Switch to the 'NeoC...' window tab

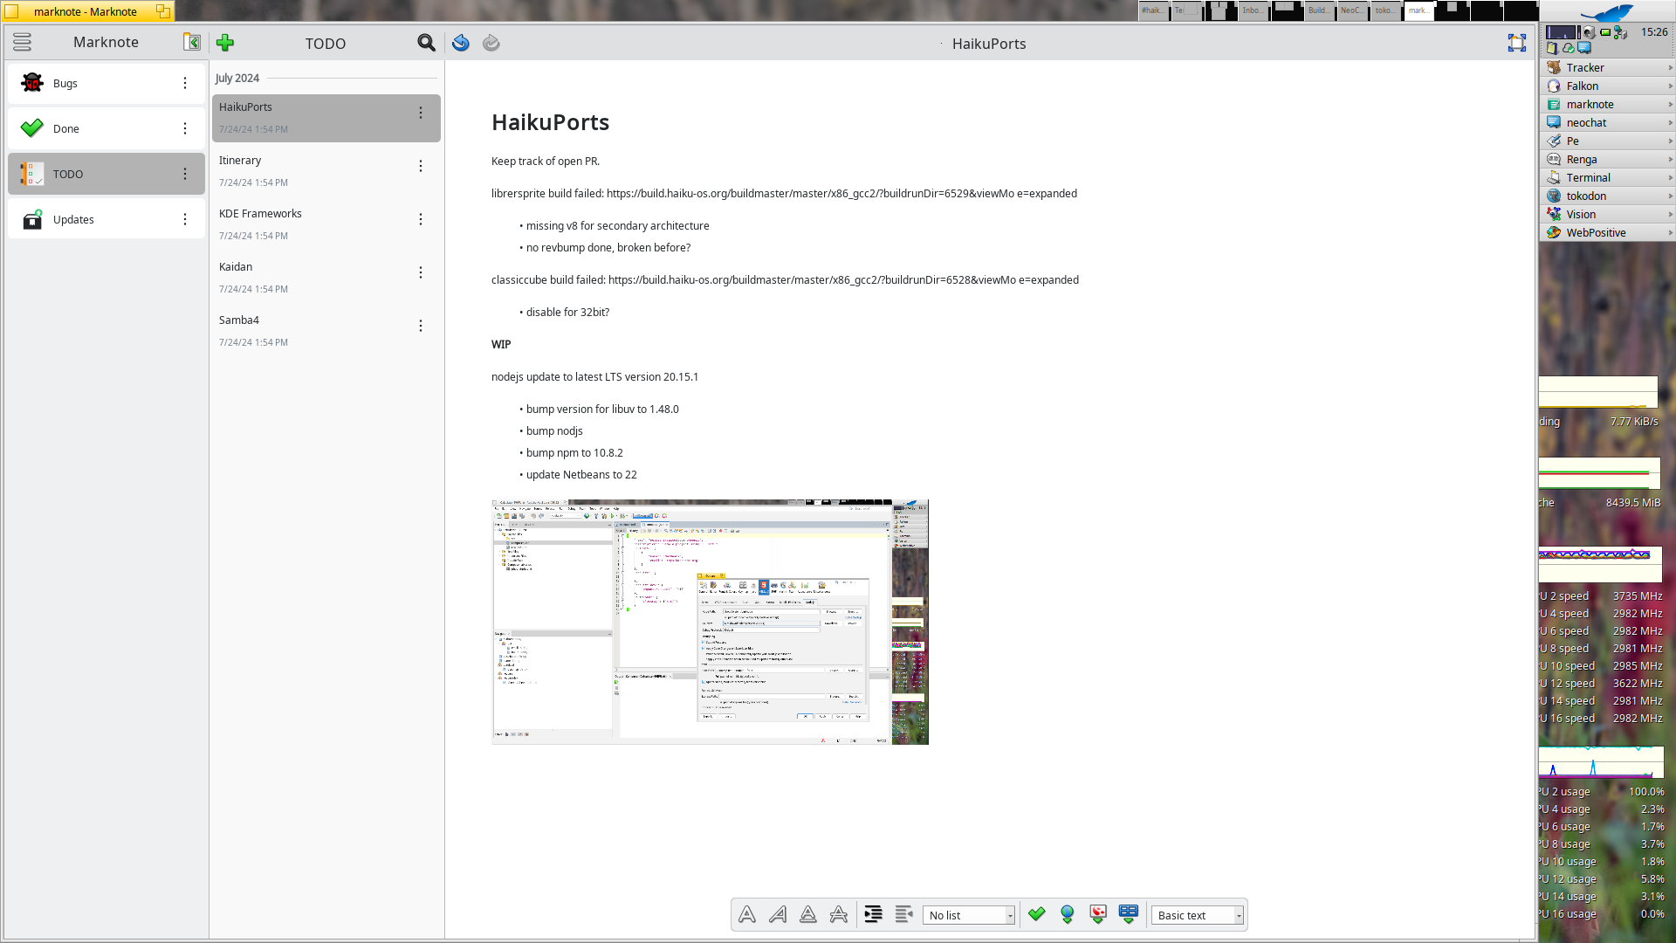click(x=1352, y=10)
